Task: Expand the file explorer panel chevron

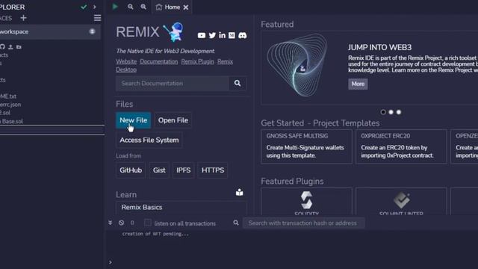Action: [95, 7]
